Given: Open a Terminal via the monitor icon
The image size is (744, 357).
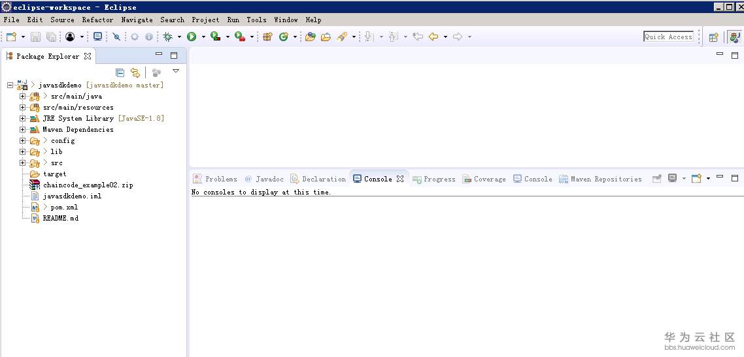Looking at the screenshot, I should pyautogui.click(x=98, y=37).
